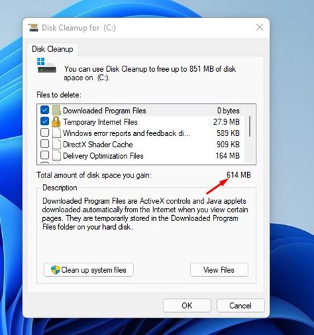The width and height of the screenshot is (314, 335).
Task: Close the Disk Cleanup window
Action: (260, 27)
